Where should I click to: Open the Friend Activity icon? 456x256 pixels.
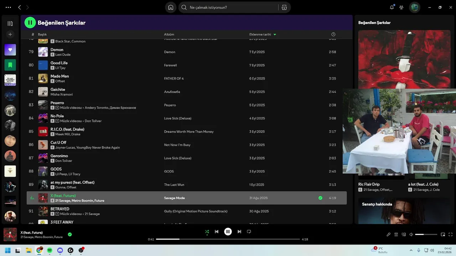(x=401, y=7)
